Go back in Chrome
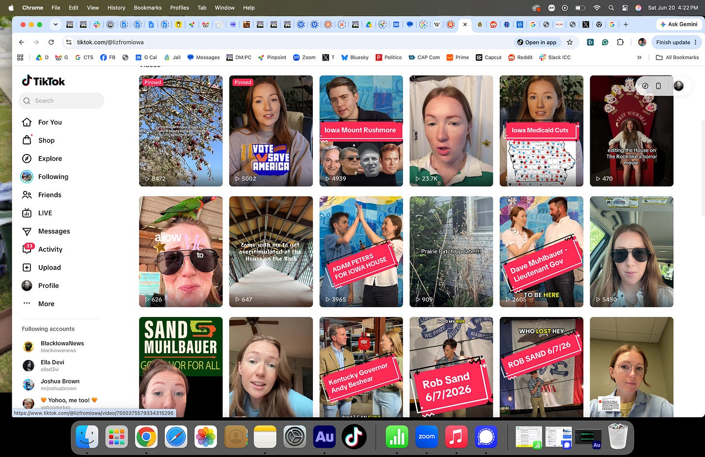Image resolution: width=705 pixels, height=457 pixels. (x=21, y=42)
